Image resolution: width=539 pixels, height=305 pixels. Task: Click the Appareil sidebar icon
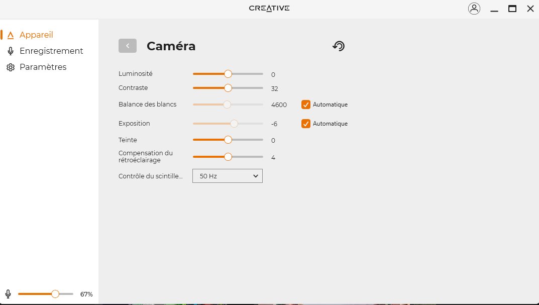[11, 35]
